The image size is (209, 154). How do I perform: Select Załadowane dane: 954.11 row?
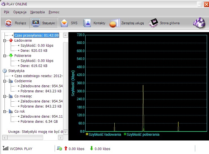[41, 116]
